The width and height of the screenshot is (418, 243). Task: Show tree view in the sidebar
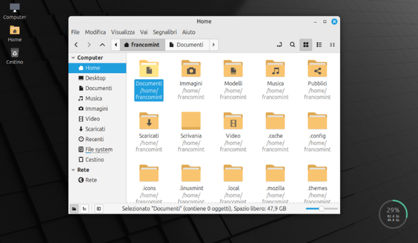(x=84, y=208)
